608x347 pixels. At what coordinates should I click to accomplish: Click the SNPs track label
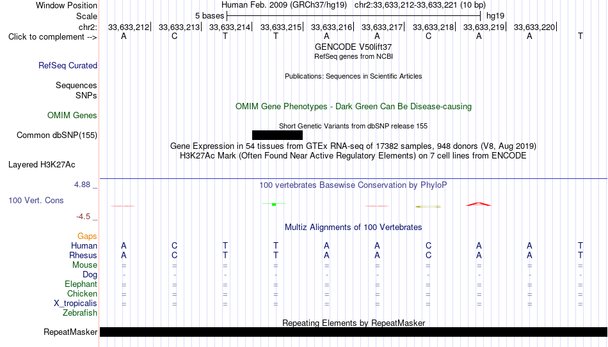point(86,95)
